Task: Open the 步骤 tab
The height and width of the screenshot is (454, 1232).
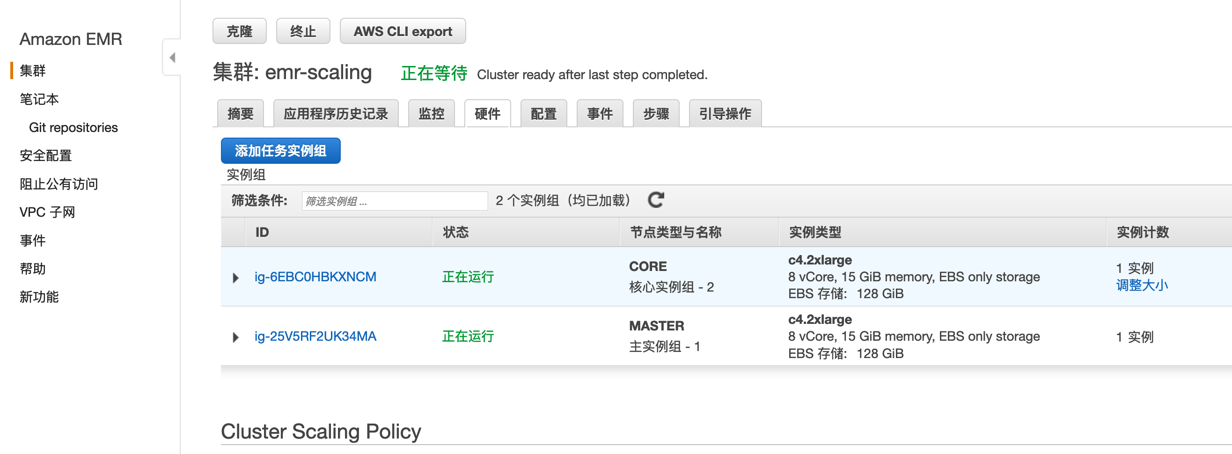Action: pos(656,114)
